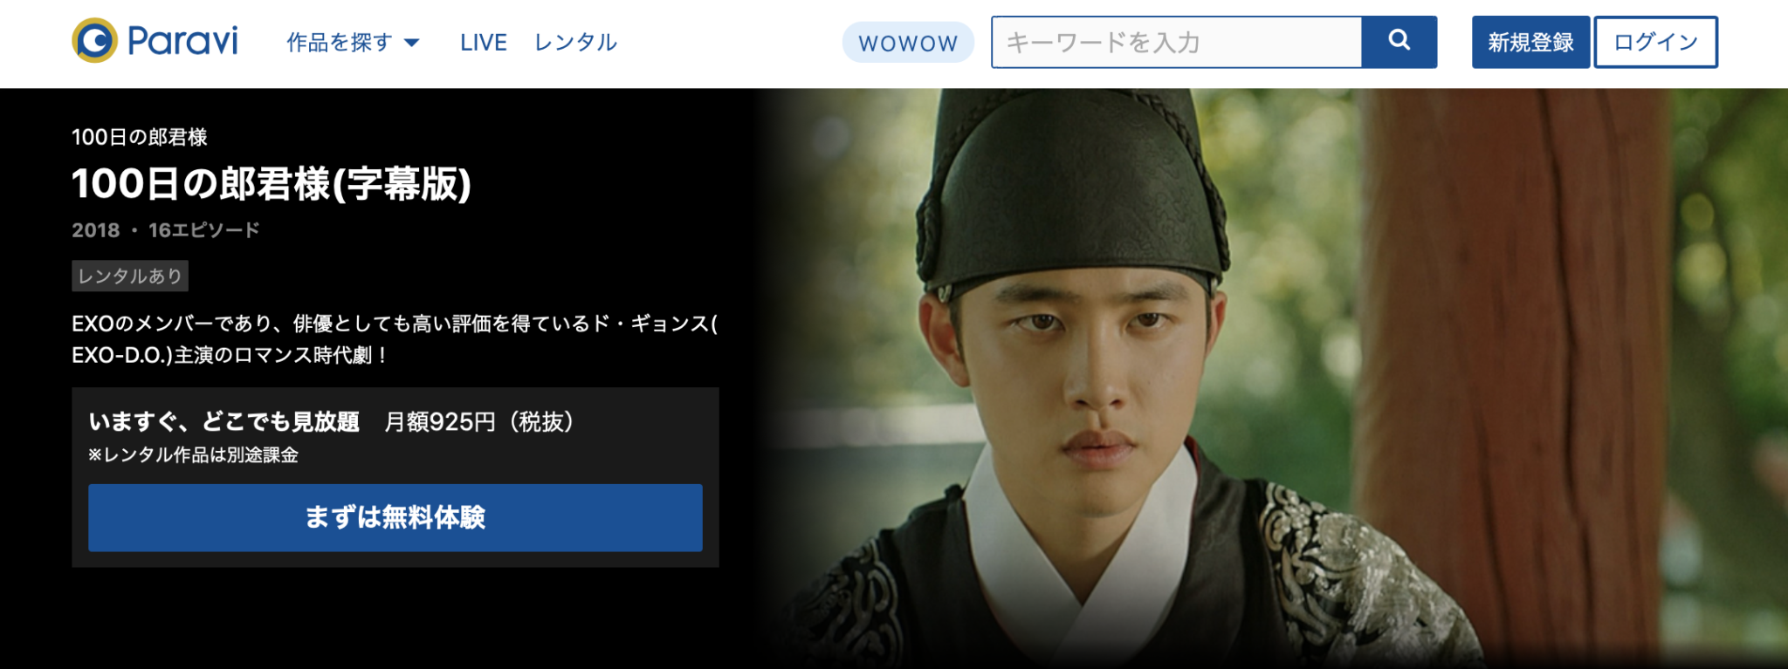Viewport: 1788px width, 669px height.
Task: Click the 100日の郎君様(字幕版) title
Action: (272, 184)
